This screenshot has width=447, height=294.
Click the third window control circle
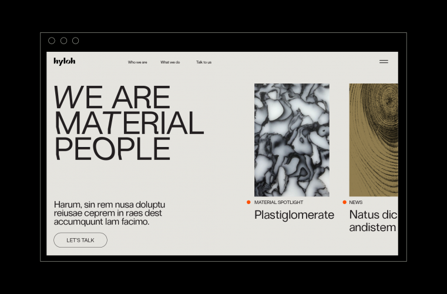pyautogui.click(x=76, y=41)
